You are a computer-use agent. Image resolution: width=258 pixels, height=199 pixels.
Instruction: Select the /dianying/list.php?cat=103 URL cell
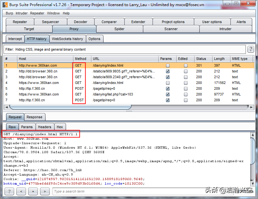pyautogui.click(x=113, y=94)
